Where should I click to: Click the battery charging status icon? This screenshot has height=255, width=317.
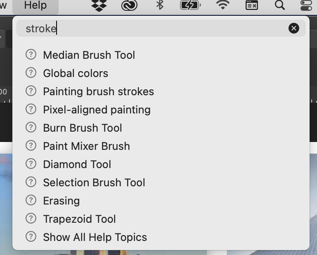(190, 5)
